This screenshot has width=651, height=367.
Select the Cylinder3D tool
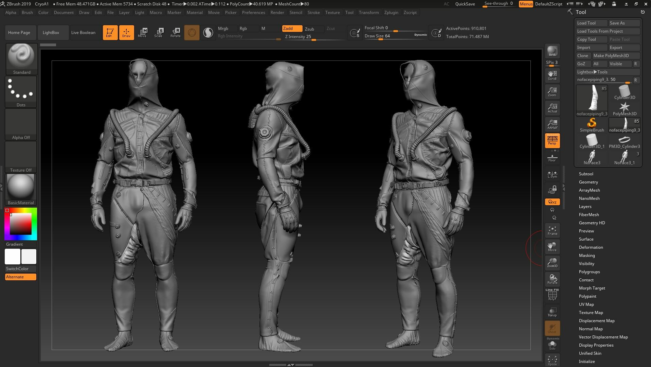625,92
